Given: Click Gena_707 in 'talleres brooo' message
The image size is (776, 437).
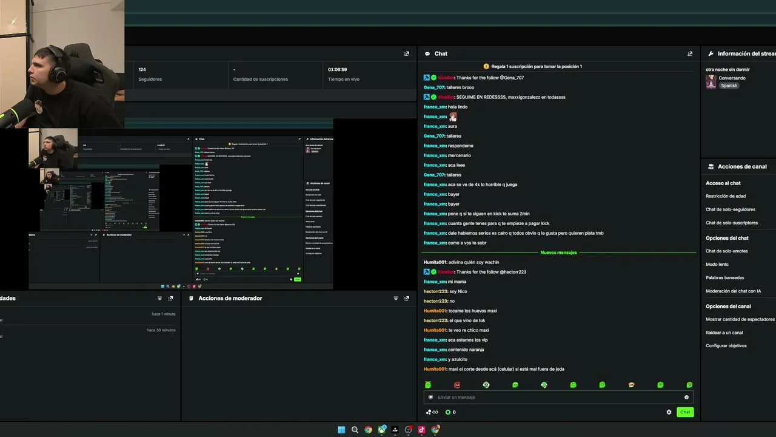Looking at the screenshot, I should 434,87.
